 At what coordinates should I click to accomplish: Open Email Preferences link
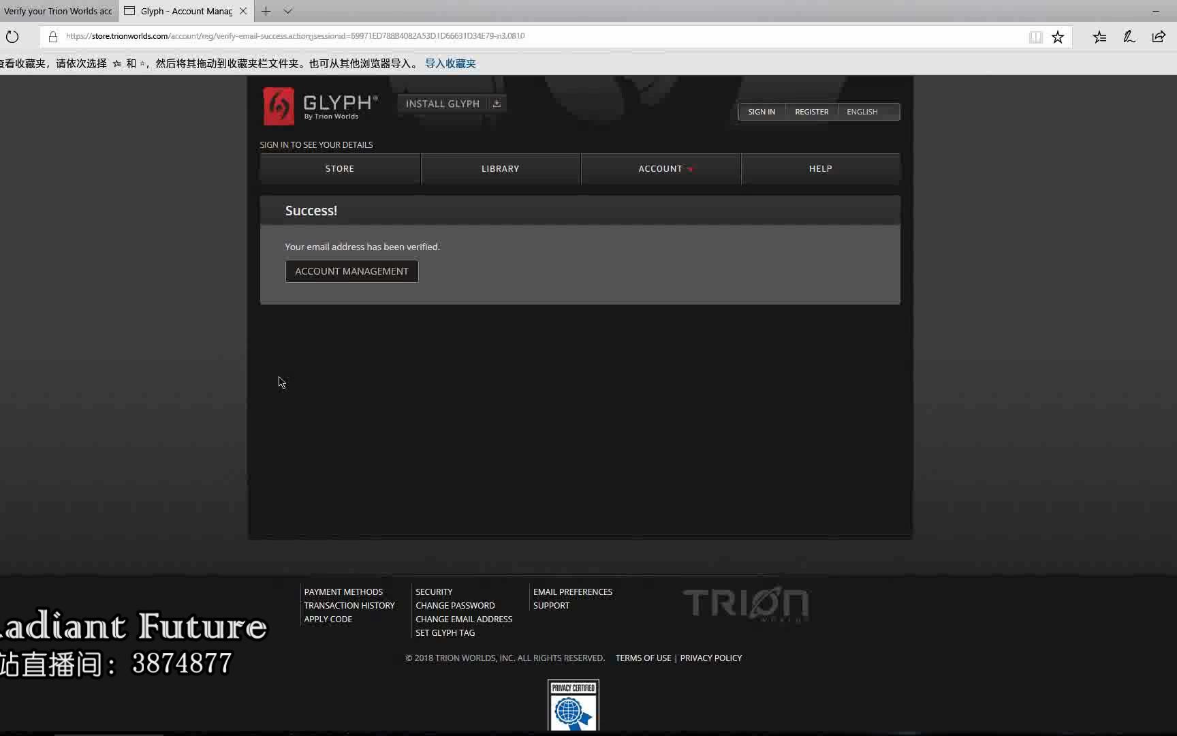point(573,592)
